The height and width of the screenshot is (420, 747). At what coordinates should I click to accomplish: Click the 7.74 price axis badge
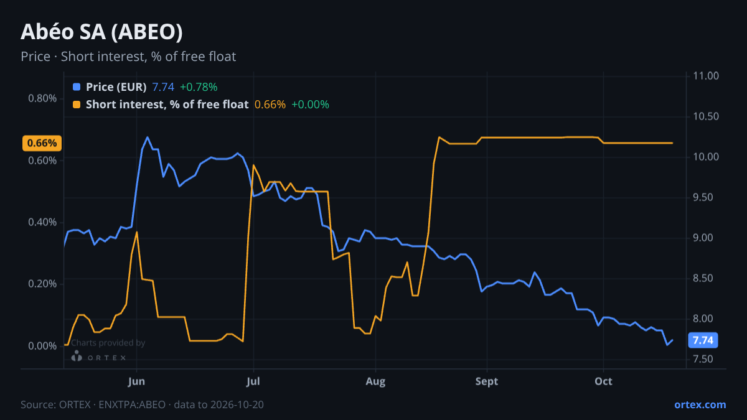click(x=703, y=340)
